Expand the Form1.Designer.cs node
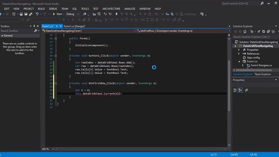The image size is (279, 157). 243,65
